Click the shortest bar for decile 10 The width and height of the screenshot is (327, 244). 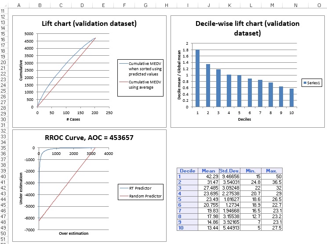(291, 97)
